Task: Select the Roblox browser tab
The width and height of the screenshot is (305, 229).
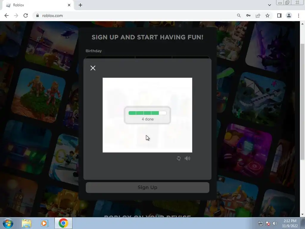Action: tap(38, 5)
